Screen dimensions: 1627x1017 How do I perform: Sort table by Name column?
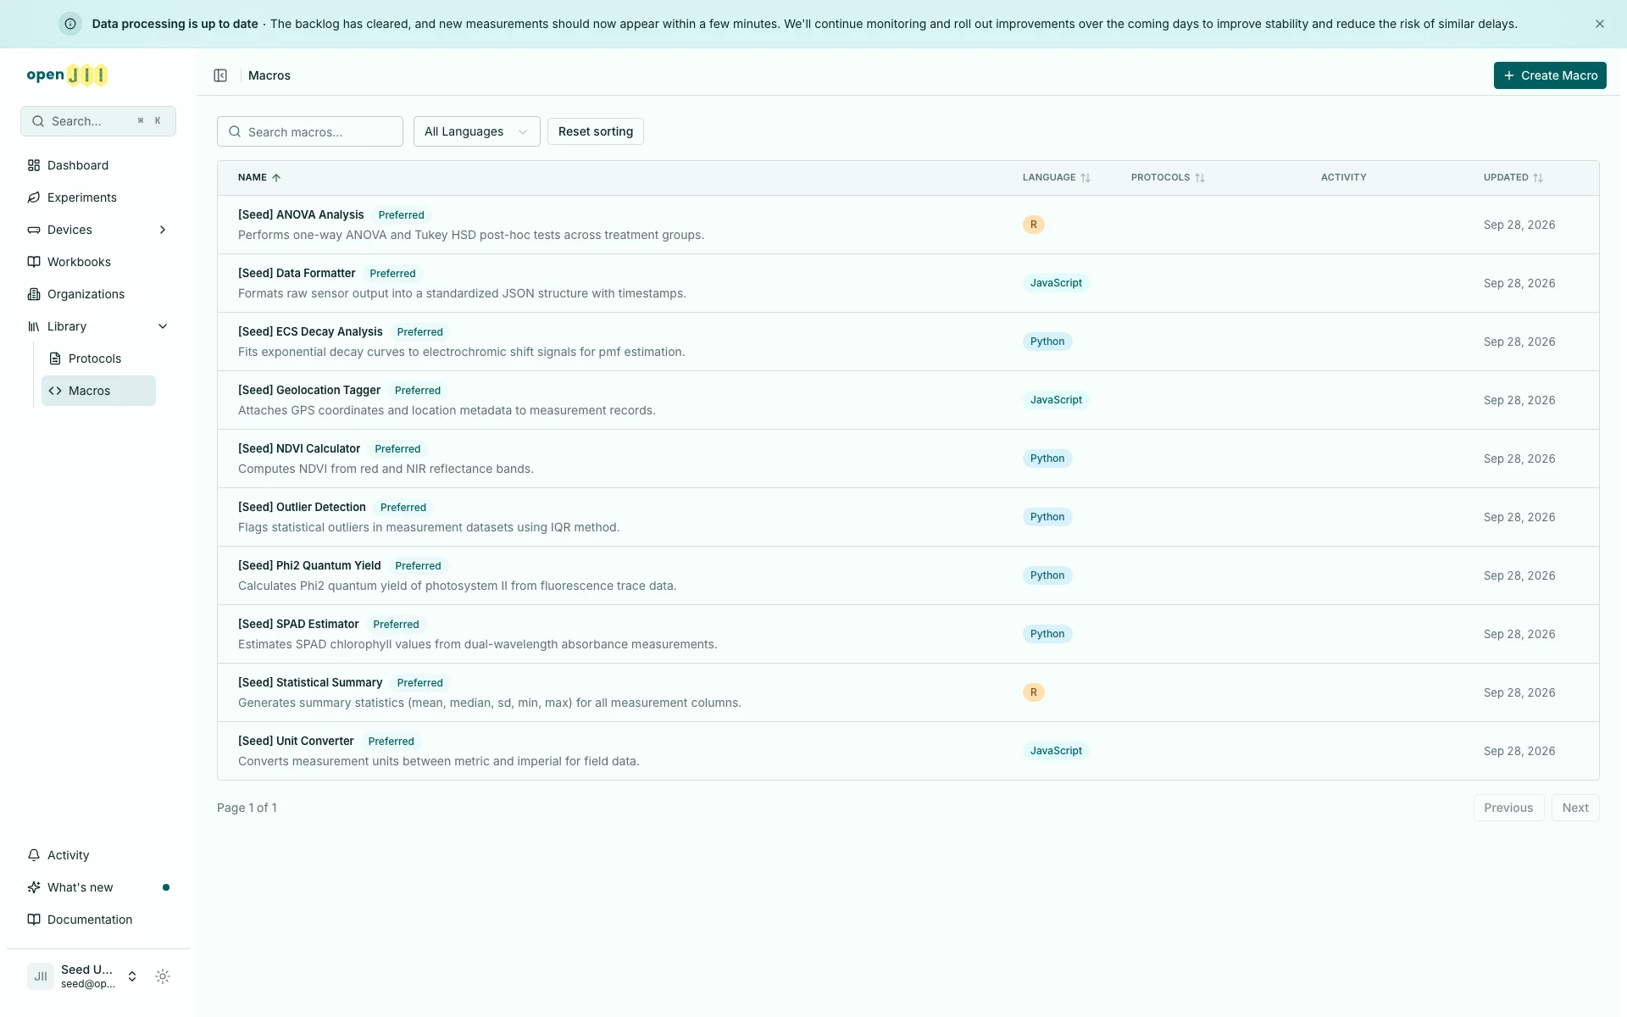tap(259, 177)
